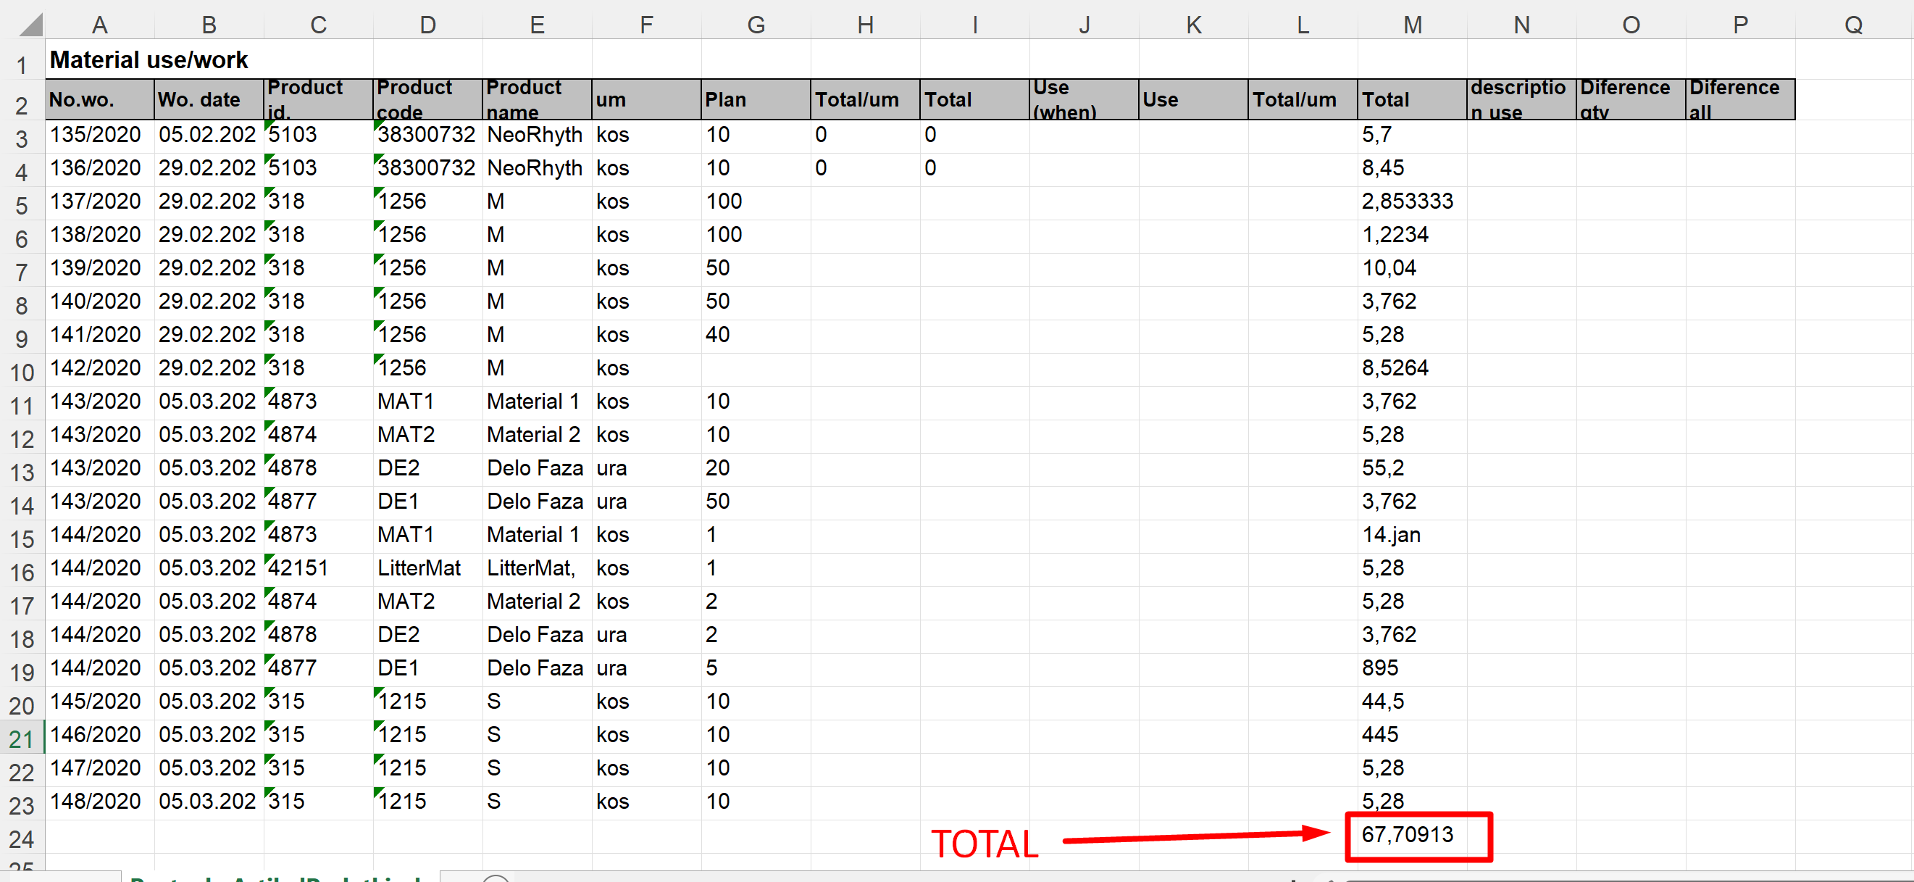Select column Q header

[1852, 25]
